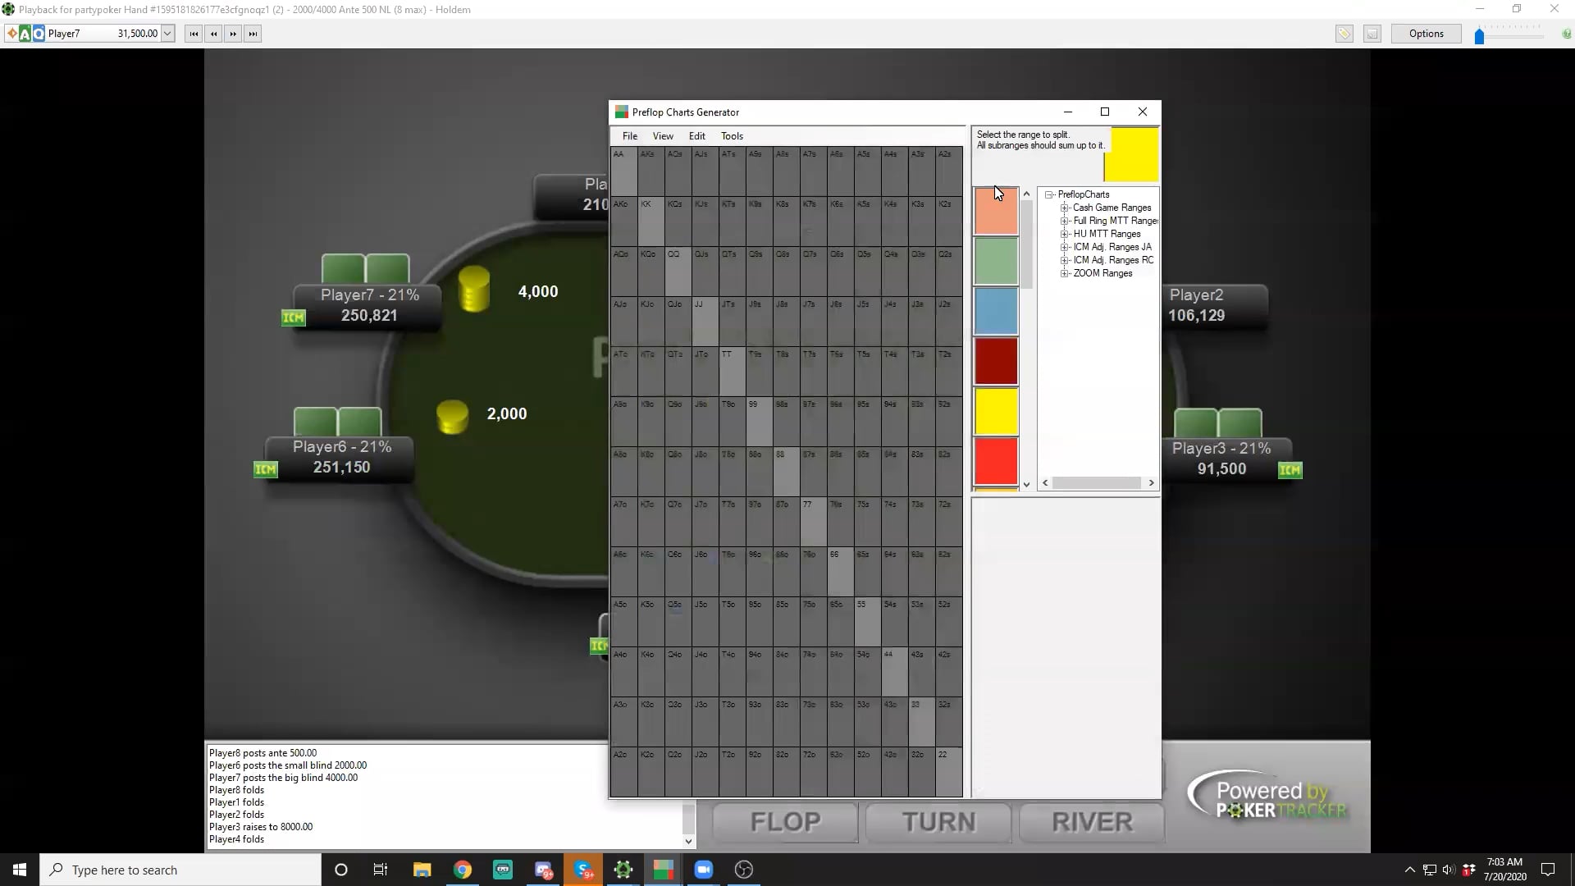Viewport: 1575px width, 886px height.
Task: Open Zoom from the Windows taskbar
Action: (x=703, y=870)
